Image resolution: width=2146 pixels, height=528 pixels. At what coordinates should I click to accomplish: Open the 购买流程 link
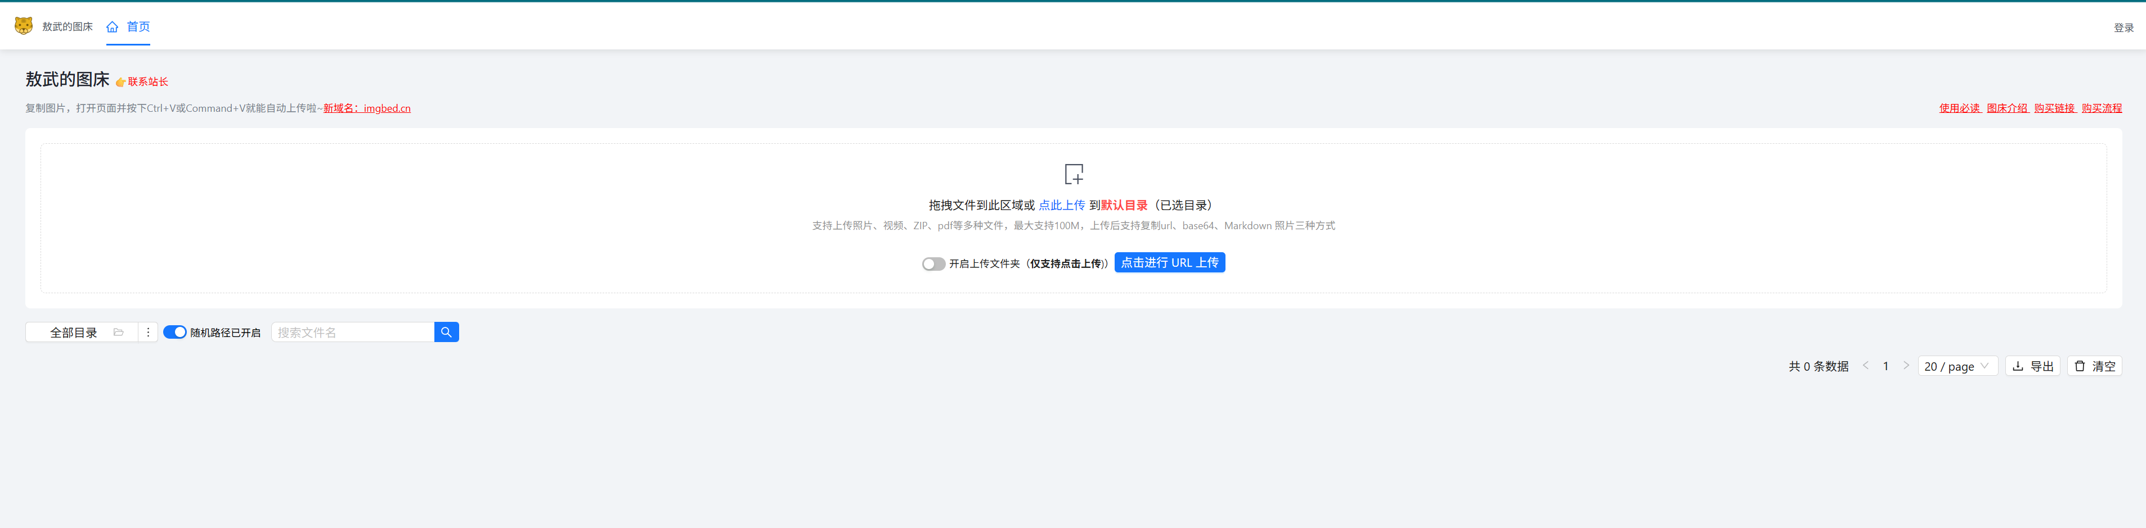[2101, 108]
